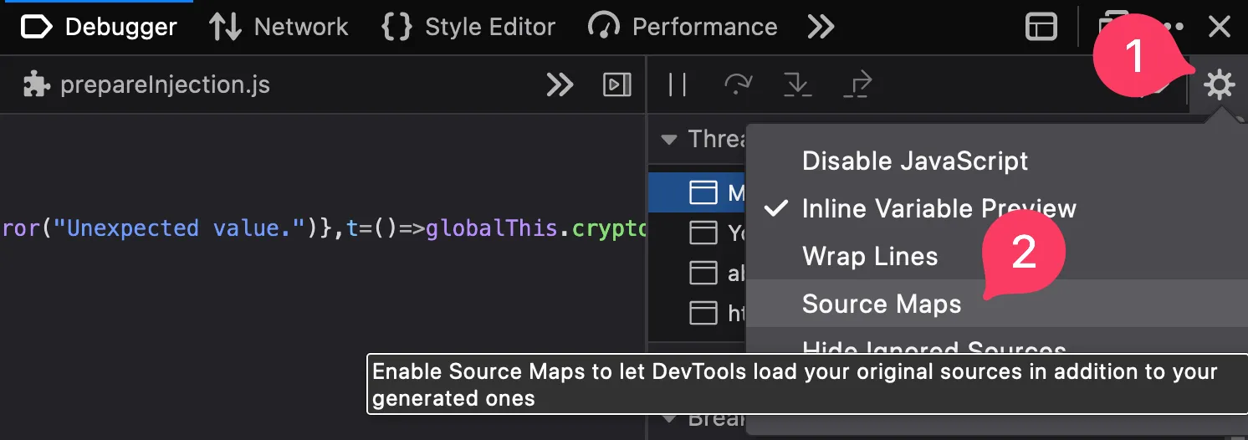This screenshot has width=1248, height=440.
Task: Close the developer tools panel
Action: [x=1220, y=27]
